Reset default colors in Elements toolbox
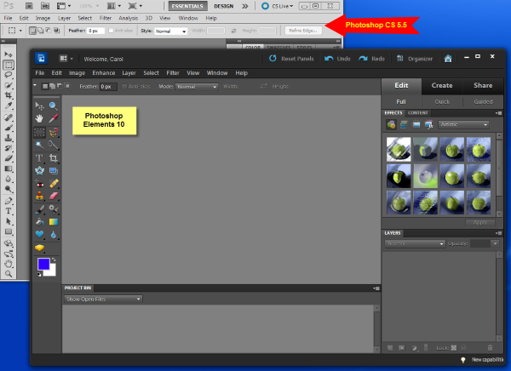The height and width of the screenshot is (371, 511). tap(39, 274)
